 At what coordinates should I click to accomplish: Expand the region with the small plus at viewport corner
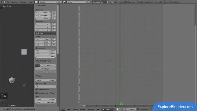[x=1, y=8]
